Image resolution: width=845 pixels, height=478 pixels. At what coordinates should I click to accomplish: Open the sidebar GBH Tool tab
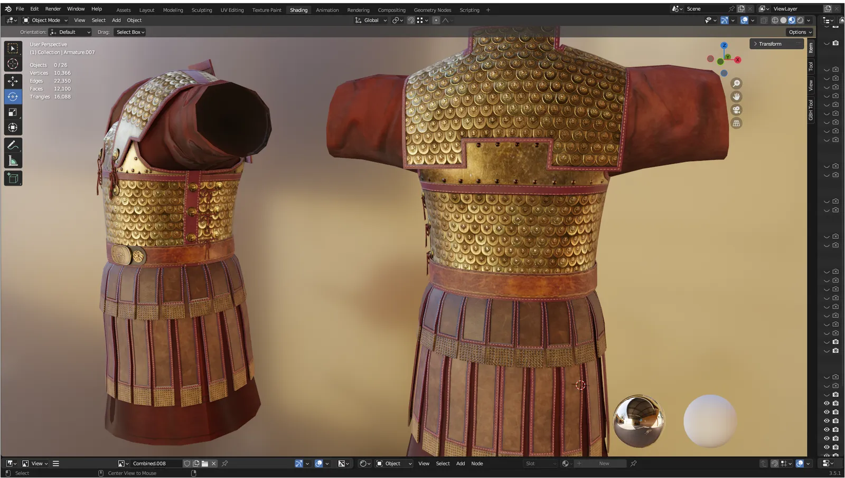[x=811, y=110]
